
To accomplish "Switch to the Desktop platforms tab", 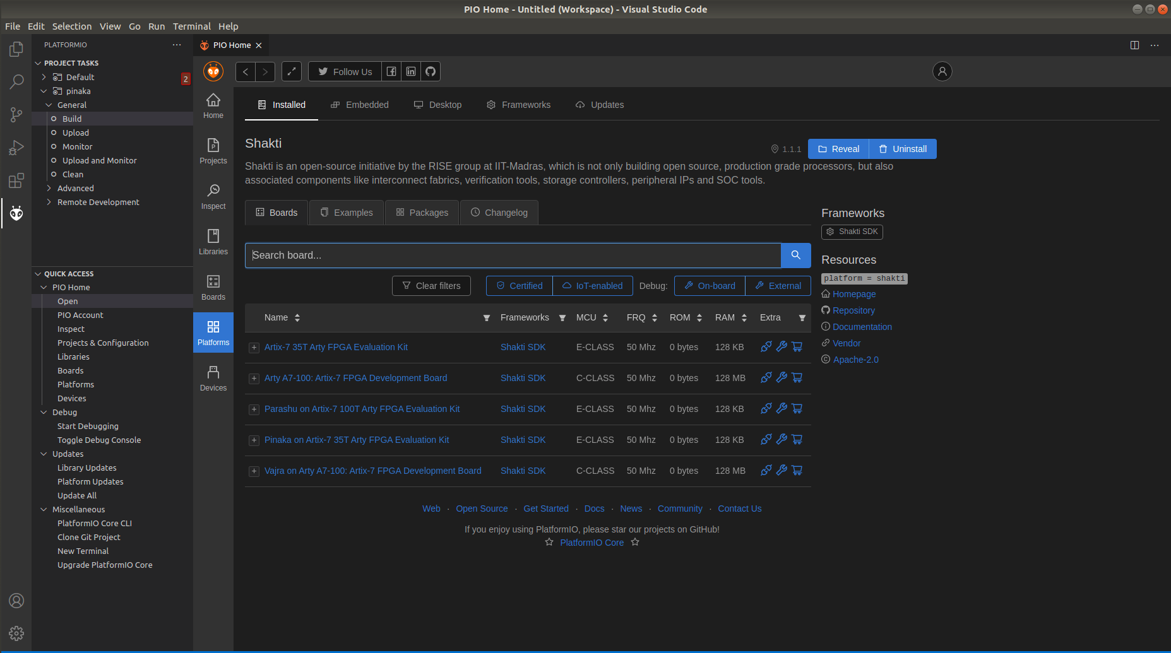I will 437,105.
